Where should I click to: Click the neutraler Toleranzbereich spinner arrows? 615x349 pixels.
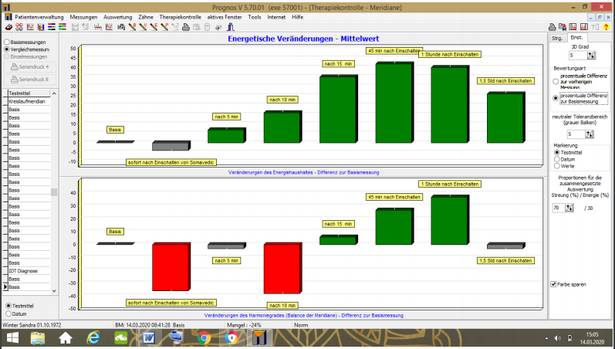click(x=590, y=134)
